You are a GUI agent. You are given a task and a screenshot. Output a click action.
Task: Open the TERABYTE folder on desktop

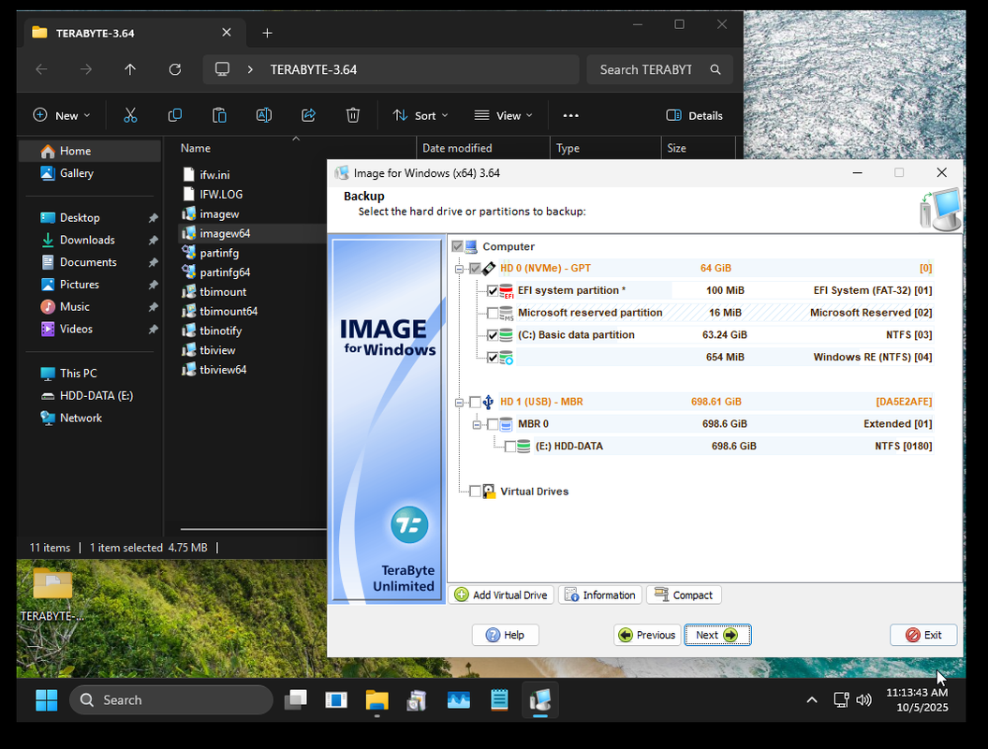point(52,595)
